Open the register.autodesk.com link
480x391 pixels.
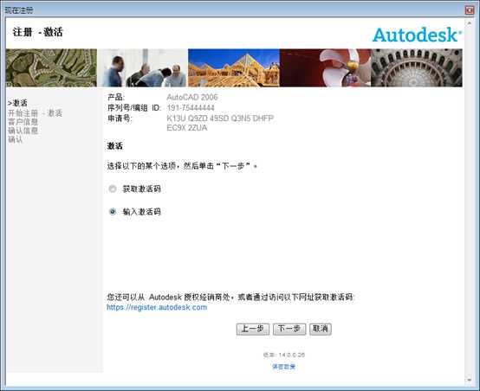(x=157, y=307)
